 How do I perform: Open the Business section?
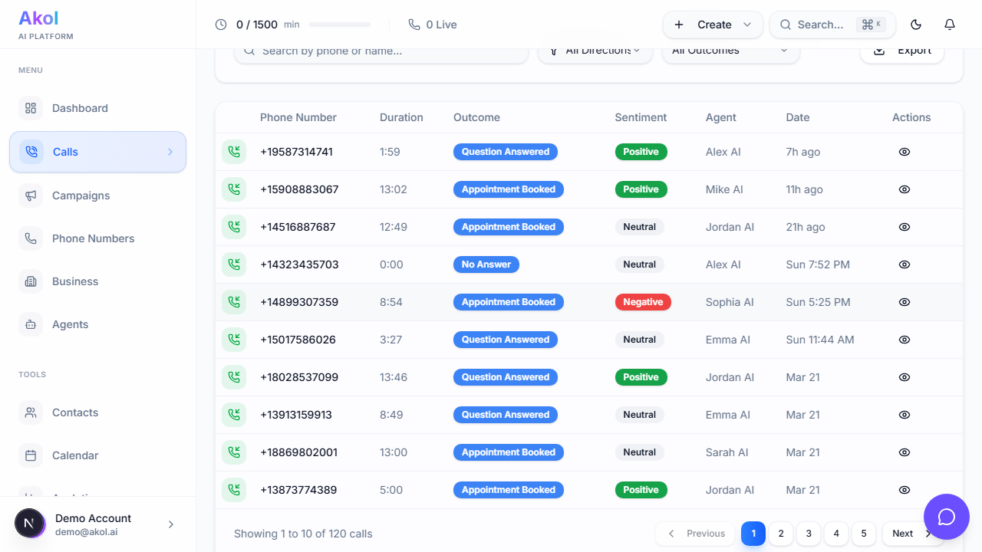[x=74, y=281]
